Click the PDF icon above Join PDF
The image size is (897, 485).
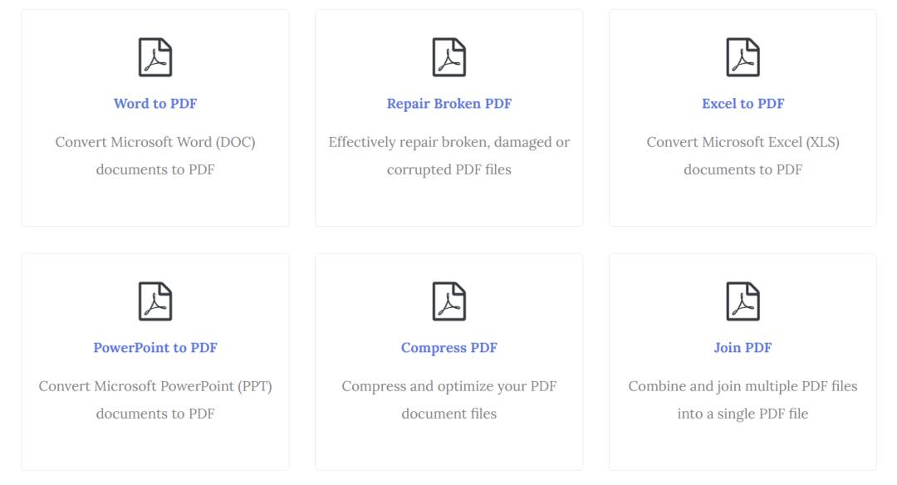click(x=743, y=301)
